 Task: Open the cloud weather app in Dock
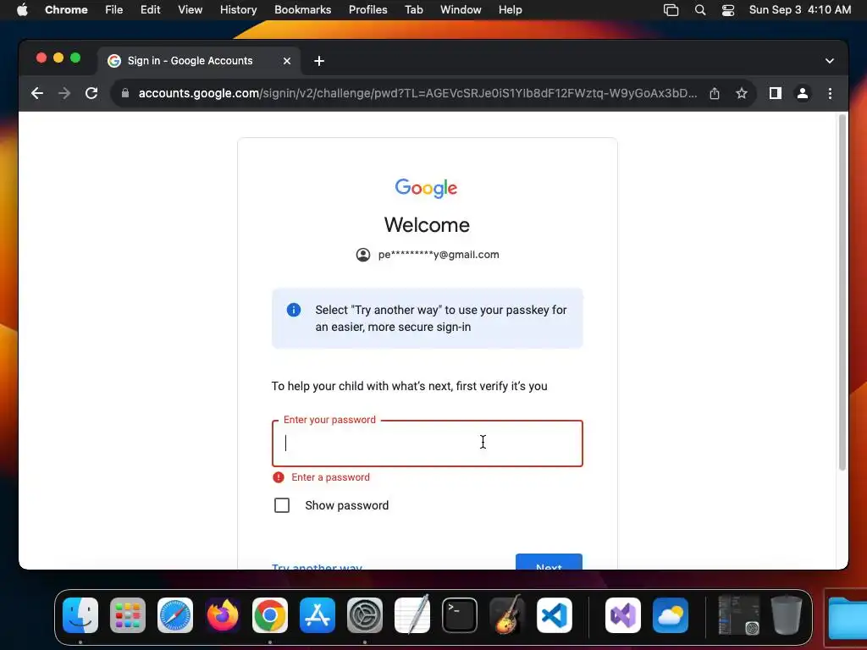click(x=671, y=615)
